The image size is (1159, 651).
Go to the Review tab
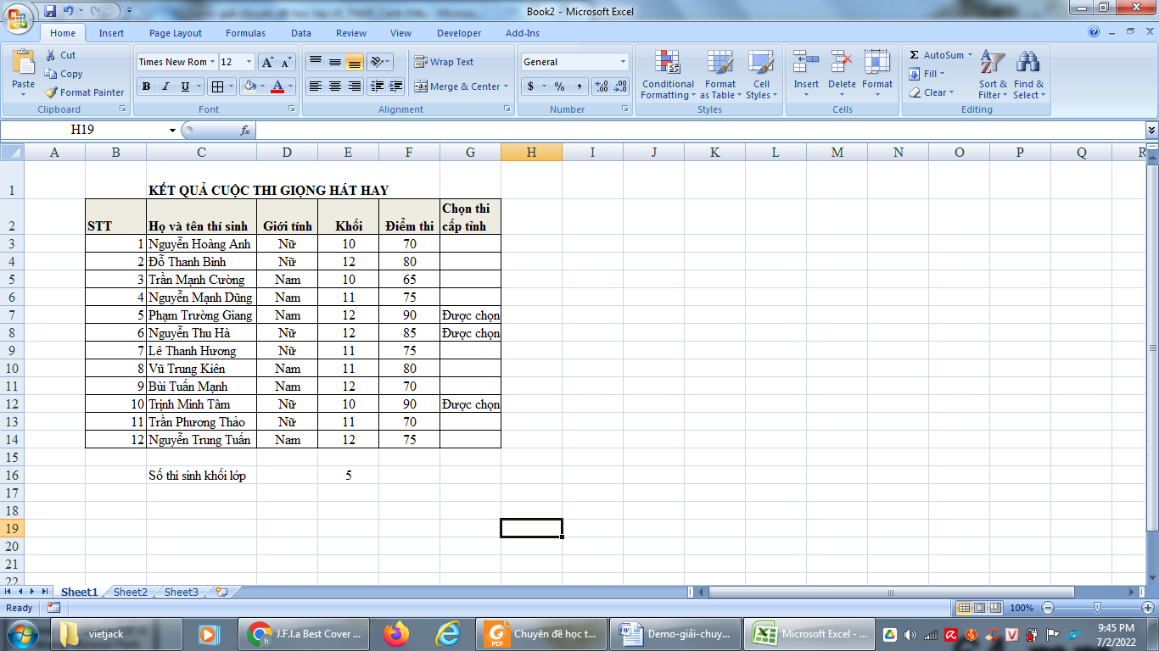pyautogui.click(x=350, y=33)
